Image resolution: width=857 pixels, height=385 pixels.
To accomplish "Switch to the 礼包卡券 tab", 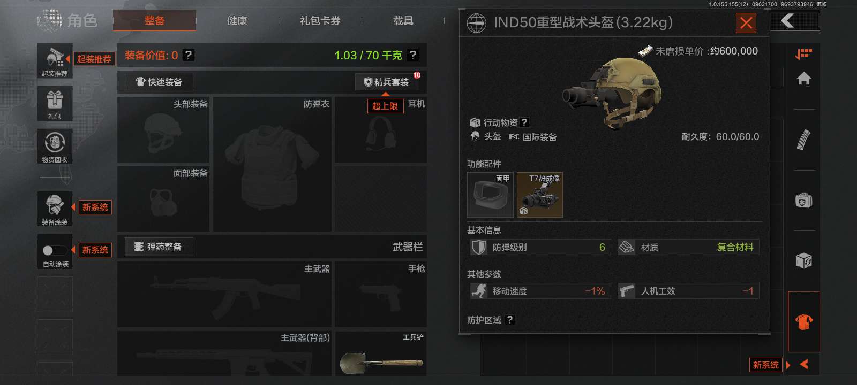I will pyautogui.click(x=320, y=21).
